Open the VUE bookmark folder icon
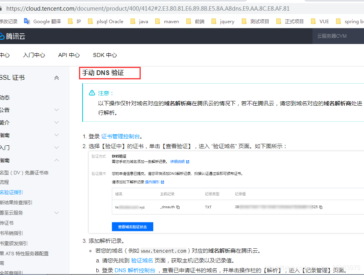The height and width of the screenshot is (275, 364). pos(313,22)
